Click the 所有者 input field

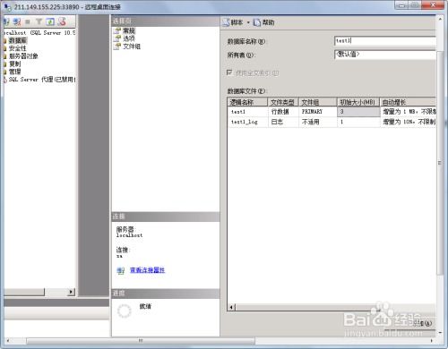pos(385,55)
